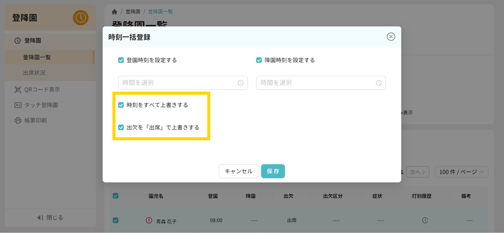Toggle 降園時刻を設定する checkbox

(259, 60)
